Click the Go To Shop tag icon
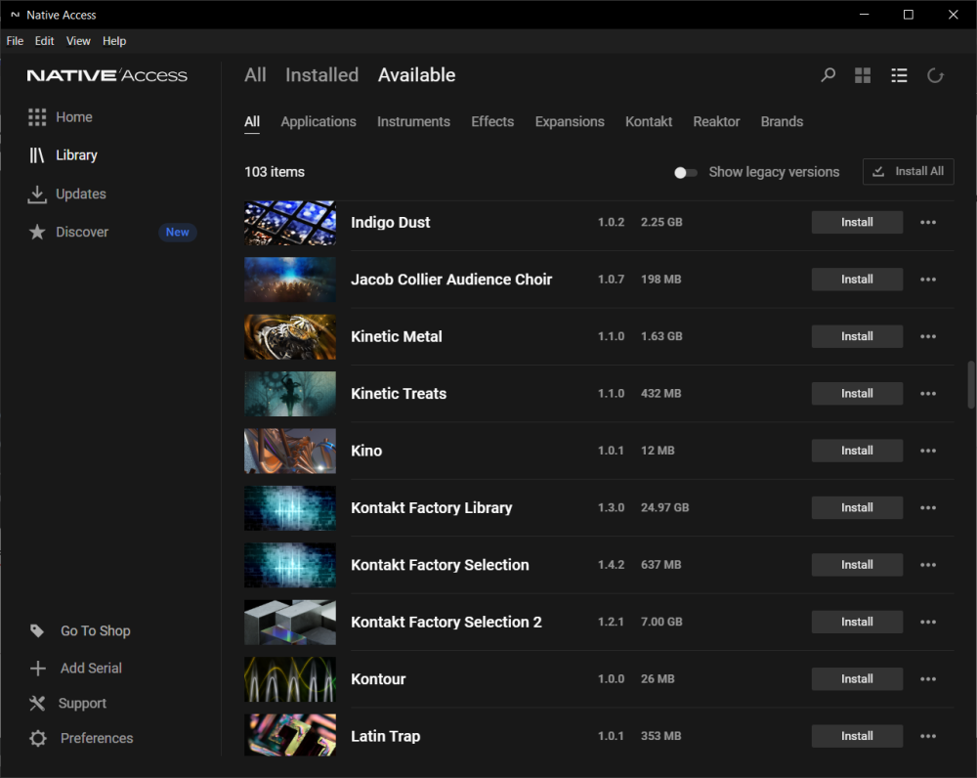 [37, 630]
